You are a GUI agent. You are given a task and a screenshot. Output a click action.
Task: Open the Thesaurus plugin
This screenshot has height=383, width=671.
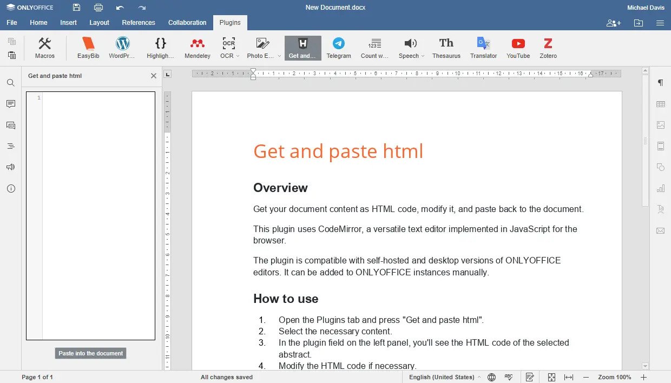446,48
